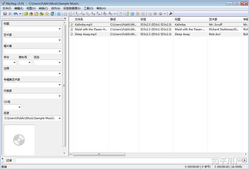Expand the 唱片集 field dropdown

(59, 51)
